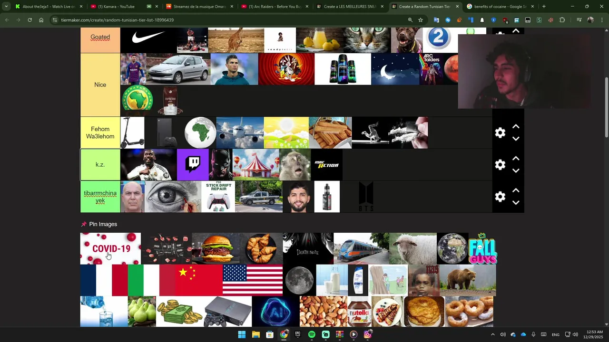Show hidden system tray icons

tap(492, 334)
